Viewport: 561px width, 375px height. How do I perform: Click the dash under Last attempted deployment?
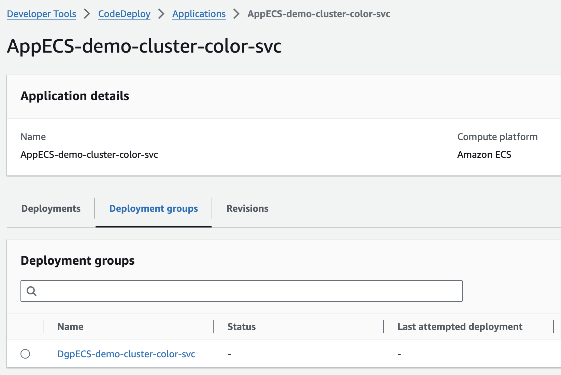pyautogui.click(x=399, y=355)
